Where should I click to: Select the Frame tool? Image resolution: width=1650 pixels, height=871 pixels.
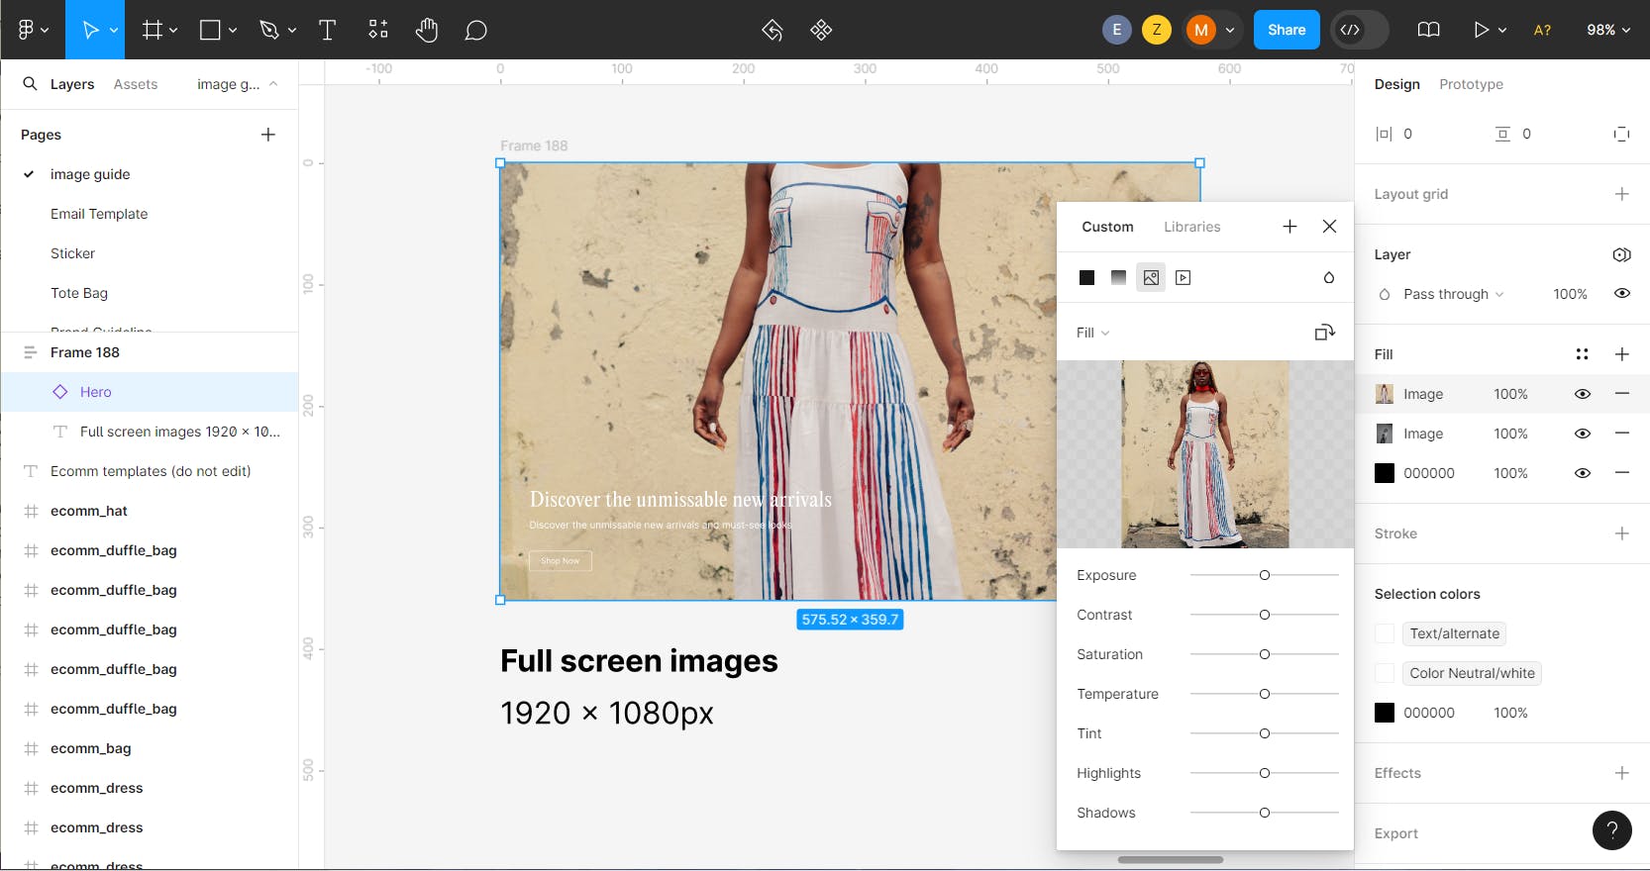click(x=152, y=30)
